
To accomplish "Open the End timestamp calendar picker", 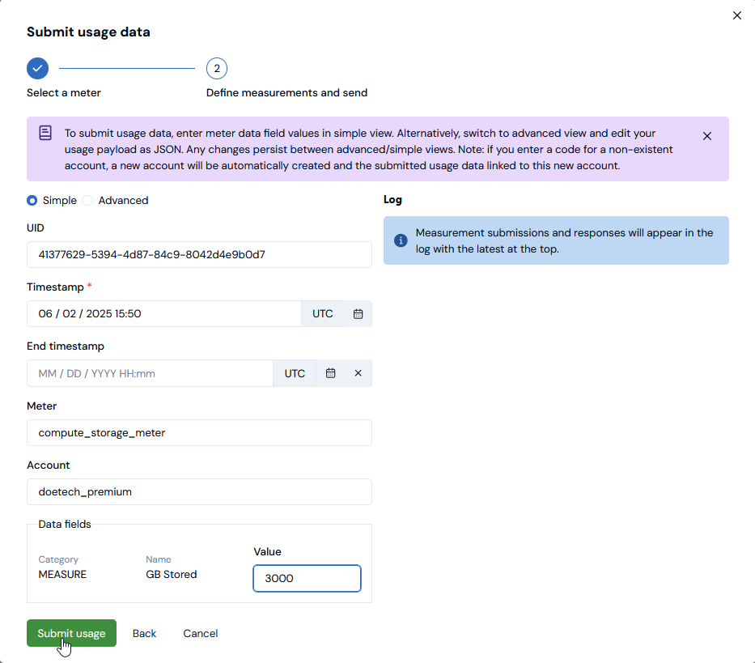I will (330, 374).
